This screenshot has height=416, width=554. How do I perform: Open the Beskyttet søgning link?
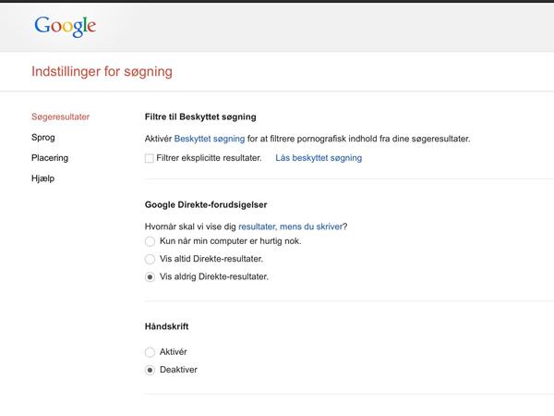click(x=210, y=139)
